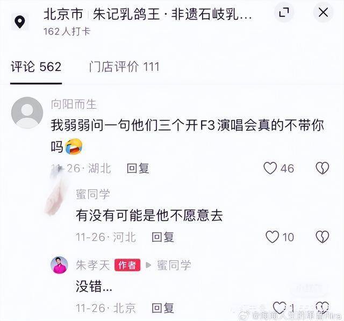This screenshot has width=344, height=321.
Task: Open 向阳而生's gray profile avatar
Action: [x=27, y=113]
